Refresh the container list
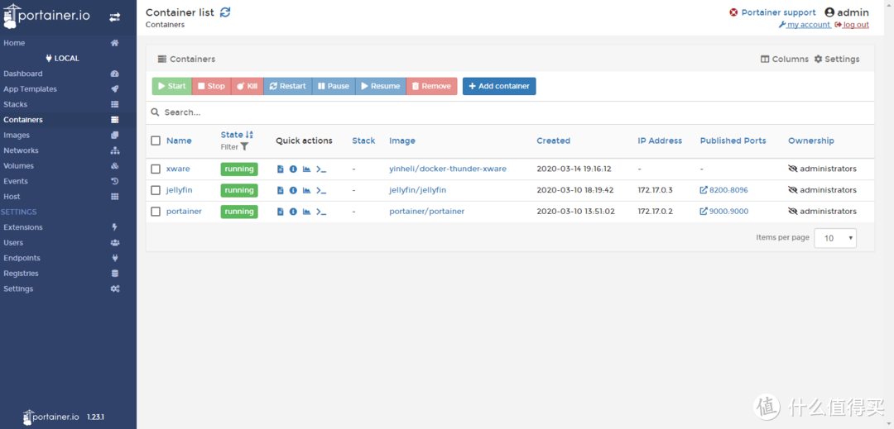Image resolution: width=894 pixels, height=429 pixels. [225, 12]
